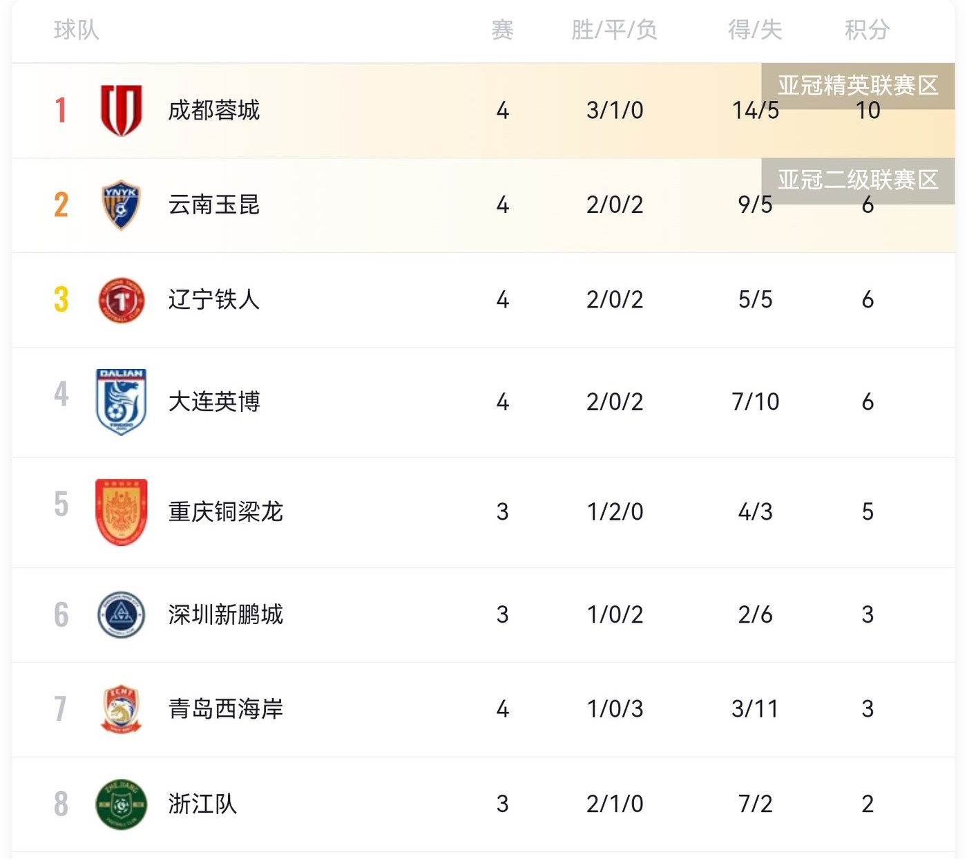The width and height of the screenshot is (967, 859).
Task: Open the Shenzhen Xinpengcheng circular logo
Action: click(x=121, y=614)
